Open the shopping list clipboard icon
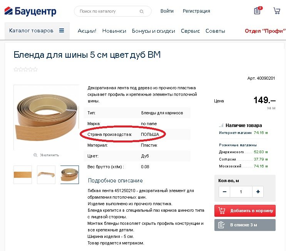 tap(258, 10)
